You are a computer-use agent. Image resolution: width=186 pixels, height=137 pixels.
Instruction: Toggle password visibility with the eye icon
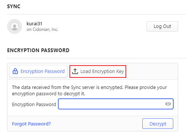(168, 104)
